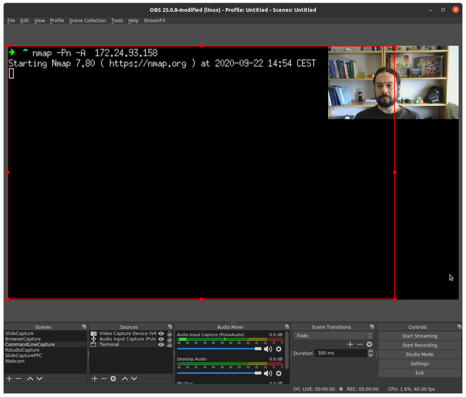Image resolution: width=466 pixels, height=397 pixels.
Task: Open the StreamFX menu
Action: point(154,21)
